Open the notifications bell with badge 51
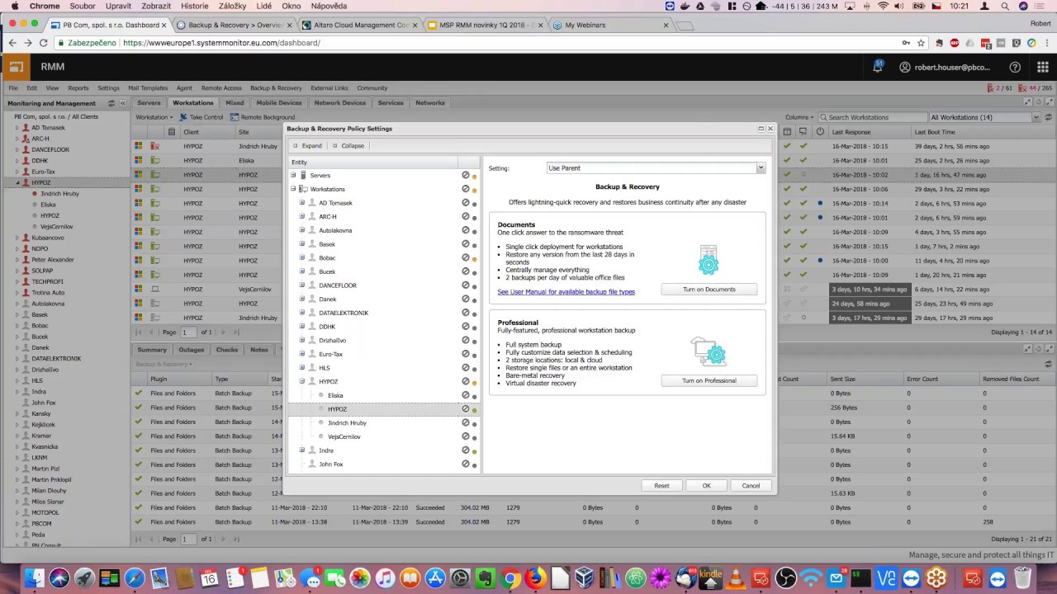1057x594 pixels. (x=878, y=67)
